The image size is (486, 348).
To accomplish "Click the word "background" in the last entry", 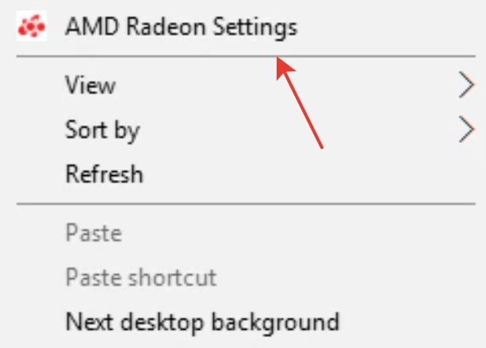I will tap(276, 323).
